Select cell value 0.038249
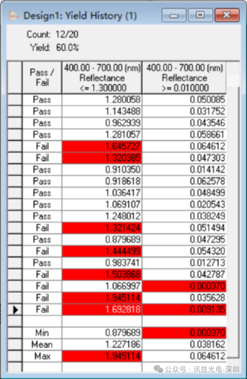 pyautogui.click(x=184, y=216)
